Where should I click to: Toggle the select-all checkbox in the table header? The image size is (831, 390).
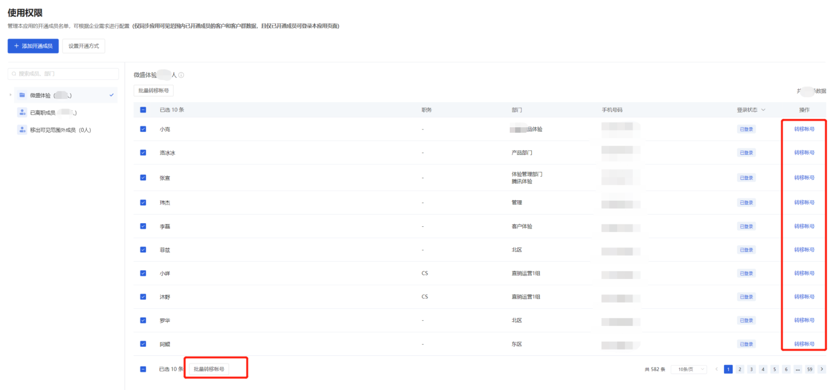tap(143, 110)
